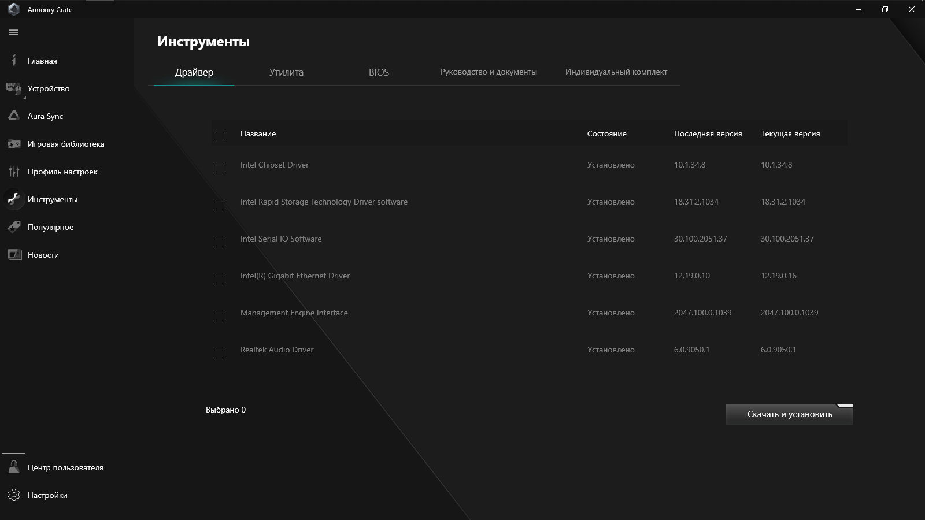Check the Intel Chipset Driver checkbox
925x520 pixels.
(219, 168)
